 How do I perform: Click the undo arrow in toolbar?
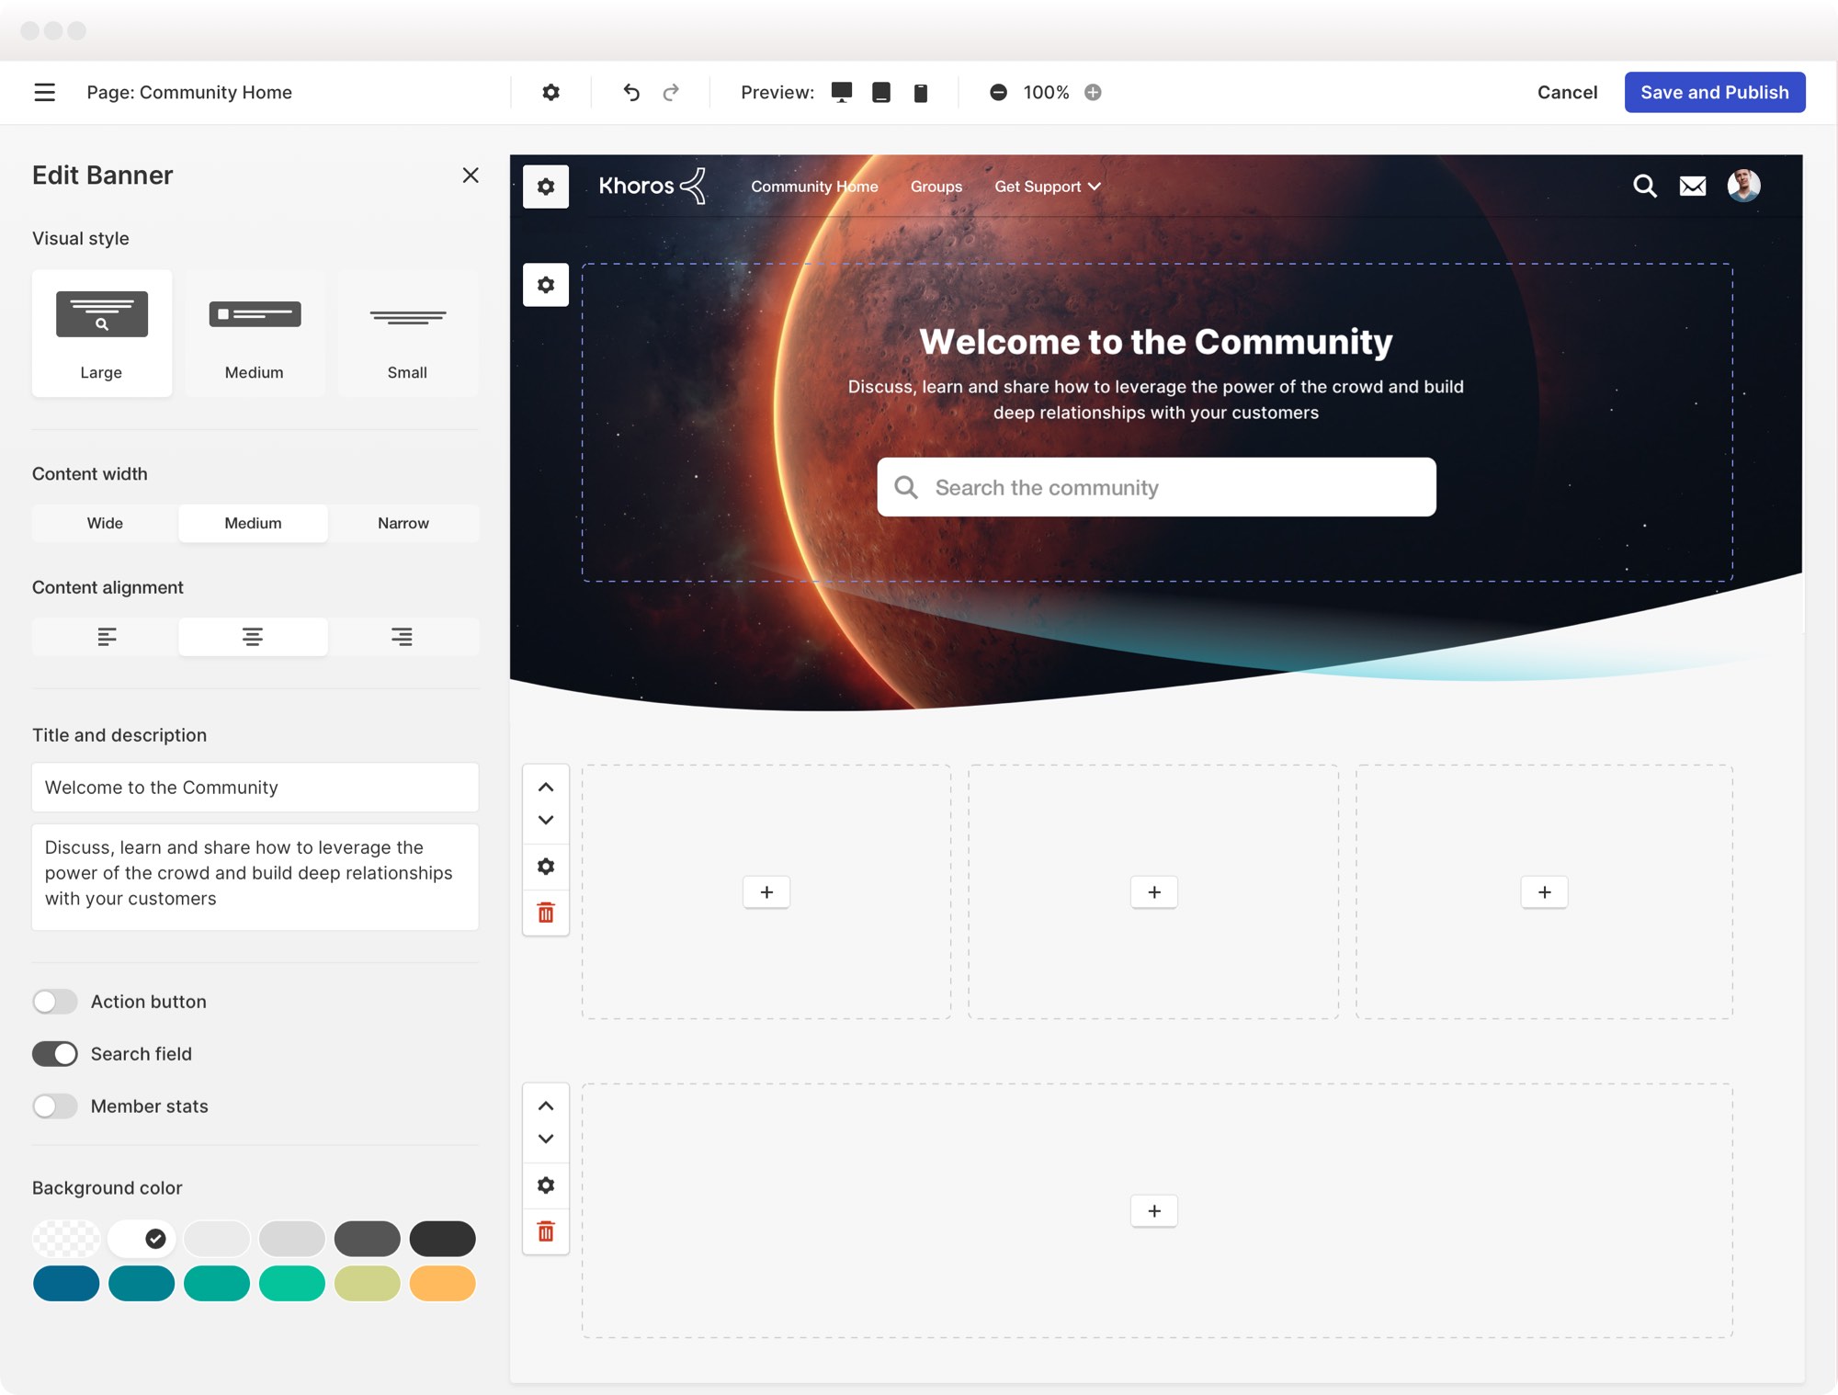[x=630, y=92]
